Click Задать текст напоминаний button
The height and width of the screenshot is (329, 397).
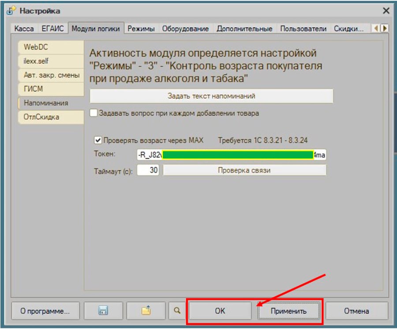tap(211, 96)
